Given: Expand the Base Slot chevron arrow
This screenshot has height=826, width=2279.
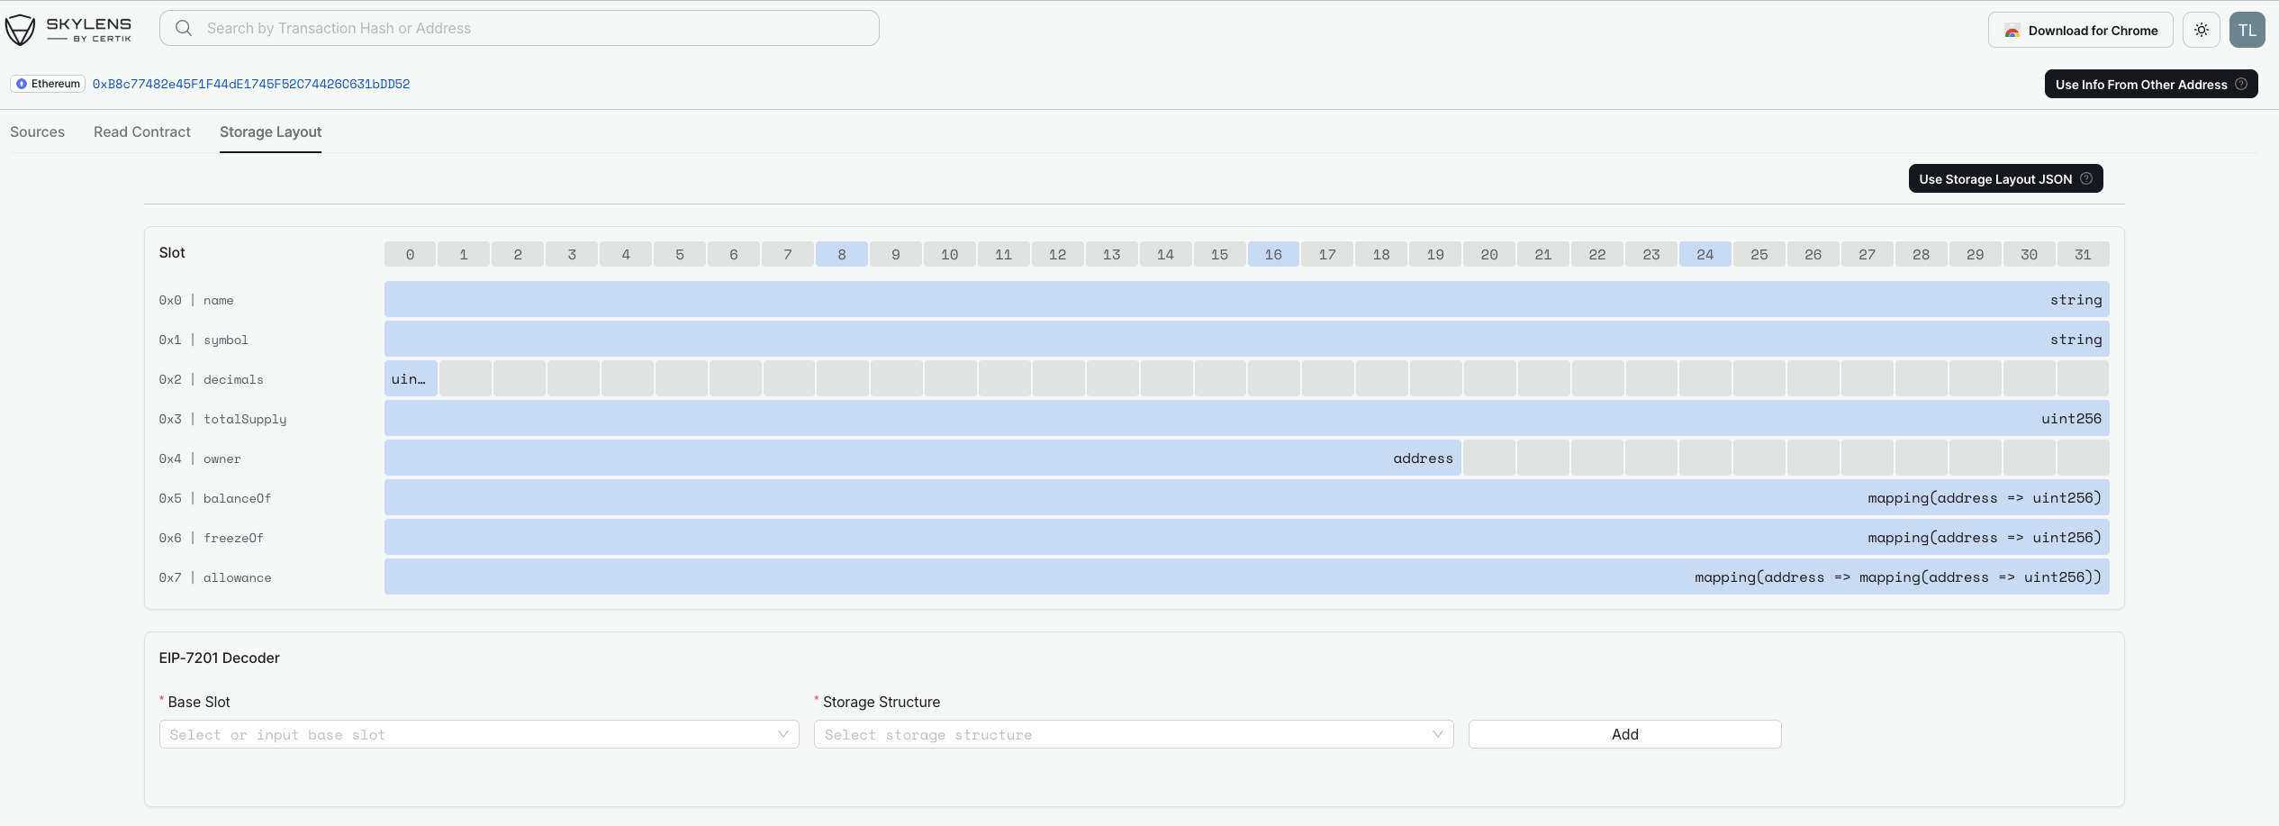Looking at the screenshot, I should [782, 734].
